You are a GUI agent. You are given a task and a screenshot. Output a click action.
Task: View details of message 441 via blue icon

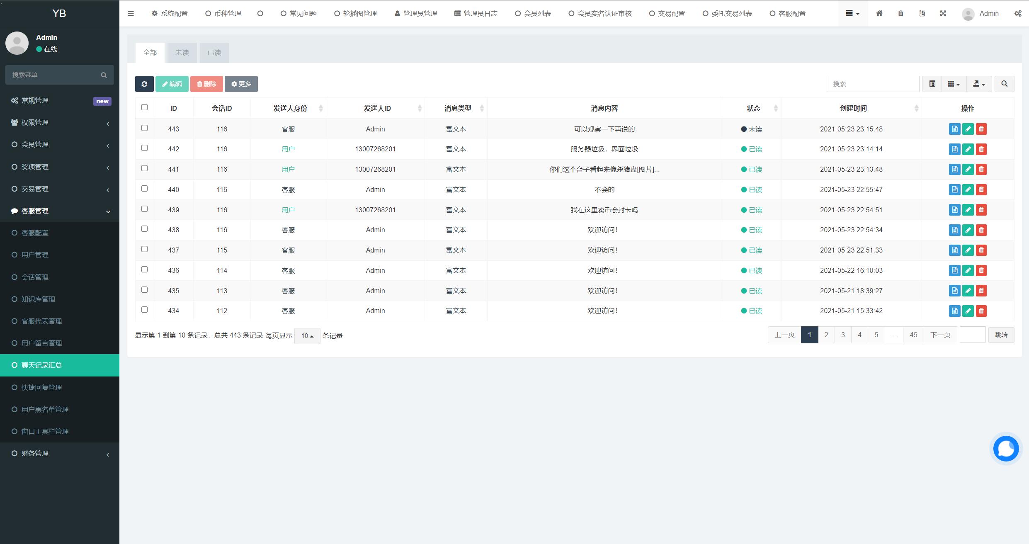(954, 169)
